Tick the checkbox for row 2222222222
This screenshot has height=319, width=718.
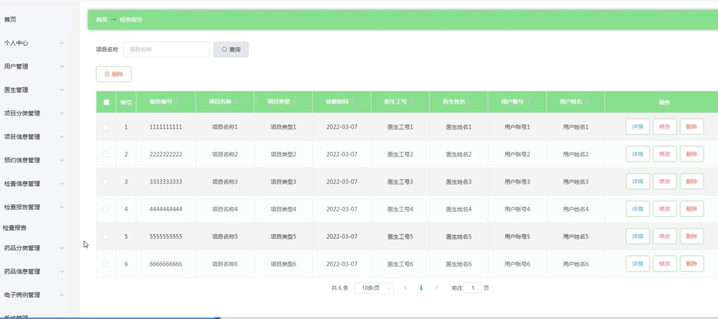(105, 154)
